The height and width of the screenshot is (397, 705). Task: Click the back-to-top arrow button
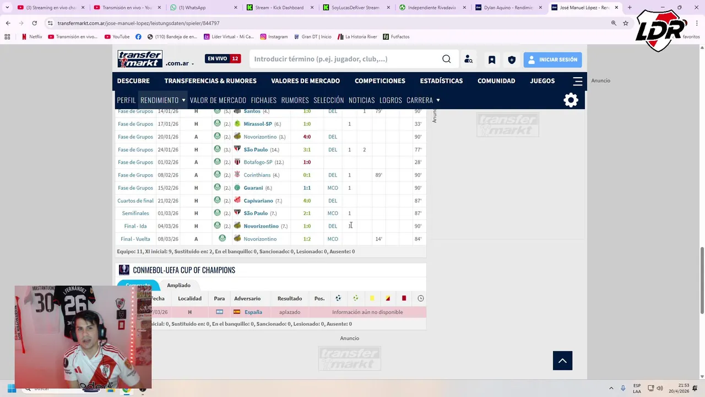coord(562,361)
